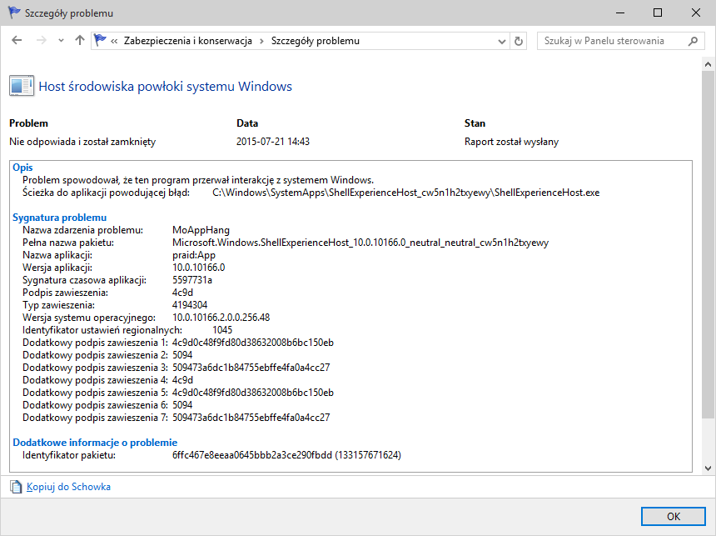Screen dimensions: 716x536
Task: Click scrollbar up arrow
Action: tap(708, 64)
